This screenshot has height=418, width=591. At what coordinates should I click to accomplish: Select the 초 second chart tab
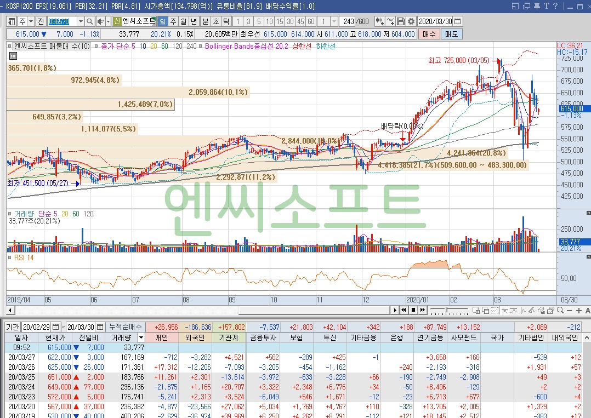[215, 21]
